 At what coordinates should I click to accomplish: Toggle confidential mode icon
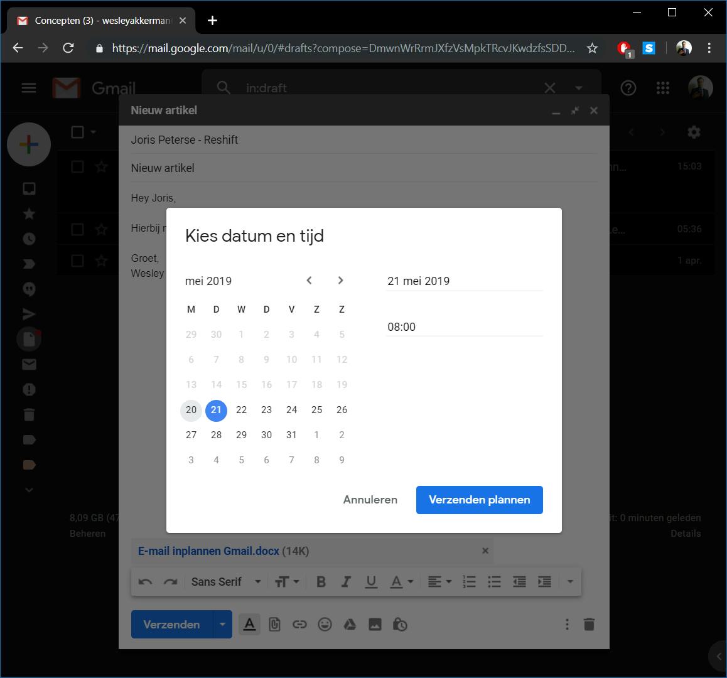coord(400,625)
